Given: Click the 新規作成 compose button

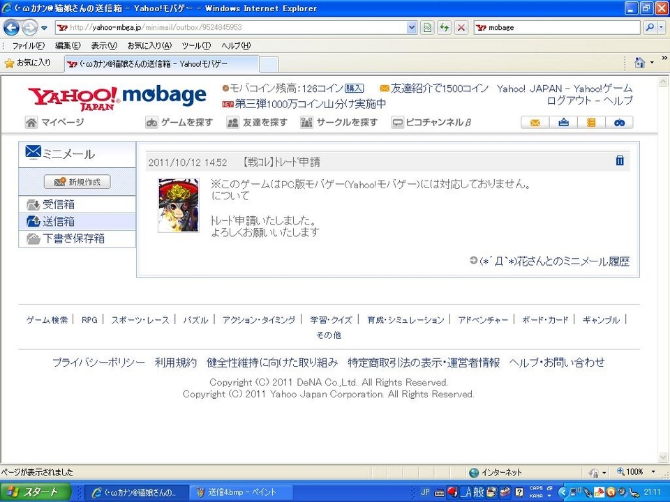Looking at the screenshot, I should [x=77, y=182].
